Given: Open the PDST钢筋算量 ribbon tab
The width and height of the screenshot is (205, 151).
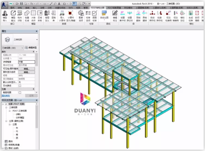Looking at the screenshot, I should [x=114, y=8].
